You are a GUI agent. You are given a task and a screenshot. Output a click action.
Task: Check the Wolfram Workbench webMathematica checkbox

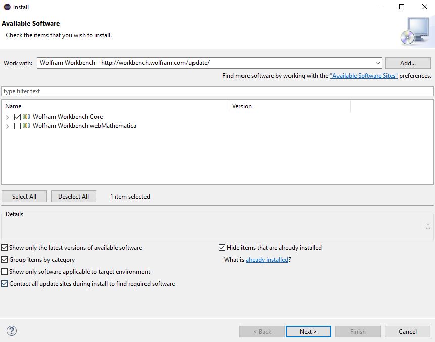(17, 126)
